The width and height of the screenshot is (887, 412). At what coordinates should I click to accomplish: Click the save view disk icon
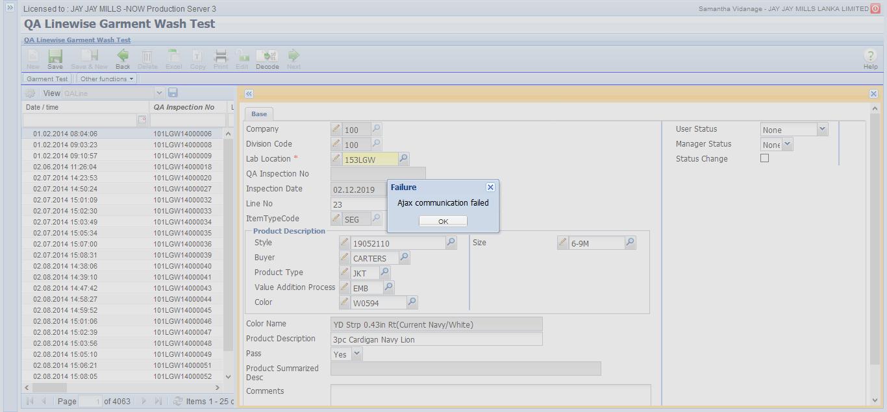click(173, 93)
